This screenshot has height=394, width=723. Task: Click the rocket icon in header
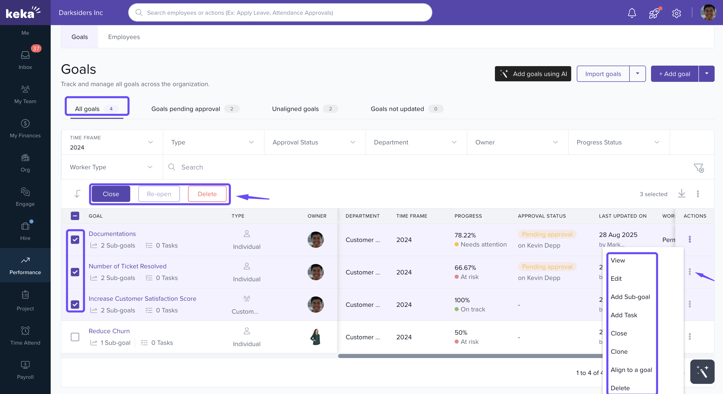[x=654, y=13]
